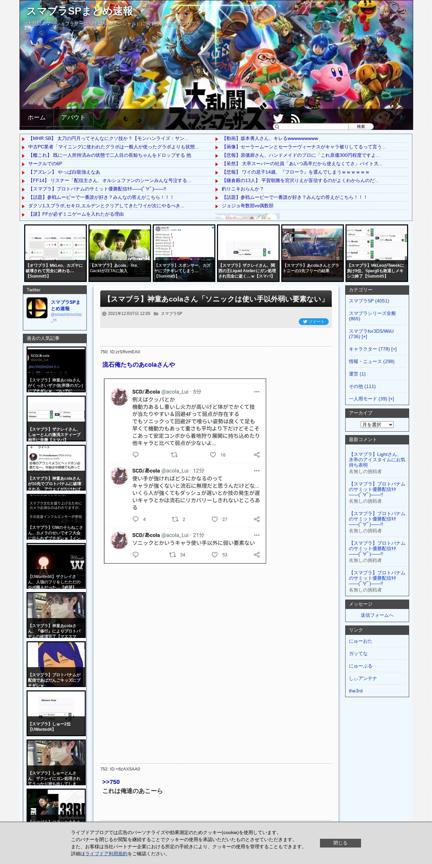This screenshot has height=864, width=432.
Task: Click the header search input field
Action: click(314, 127)
